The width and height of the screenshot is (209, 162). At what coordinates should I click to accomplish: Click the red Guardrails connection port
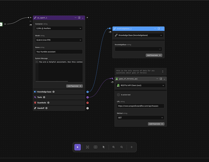pyautogui.click(x=87, y=103)
